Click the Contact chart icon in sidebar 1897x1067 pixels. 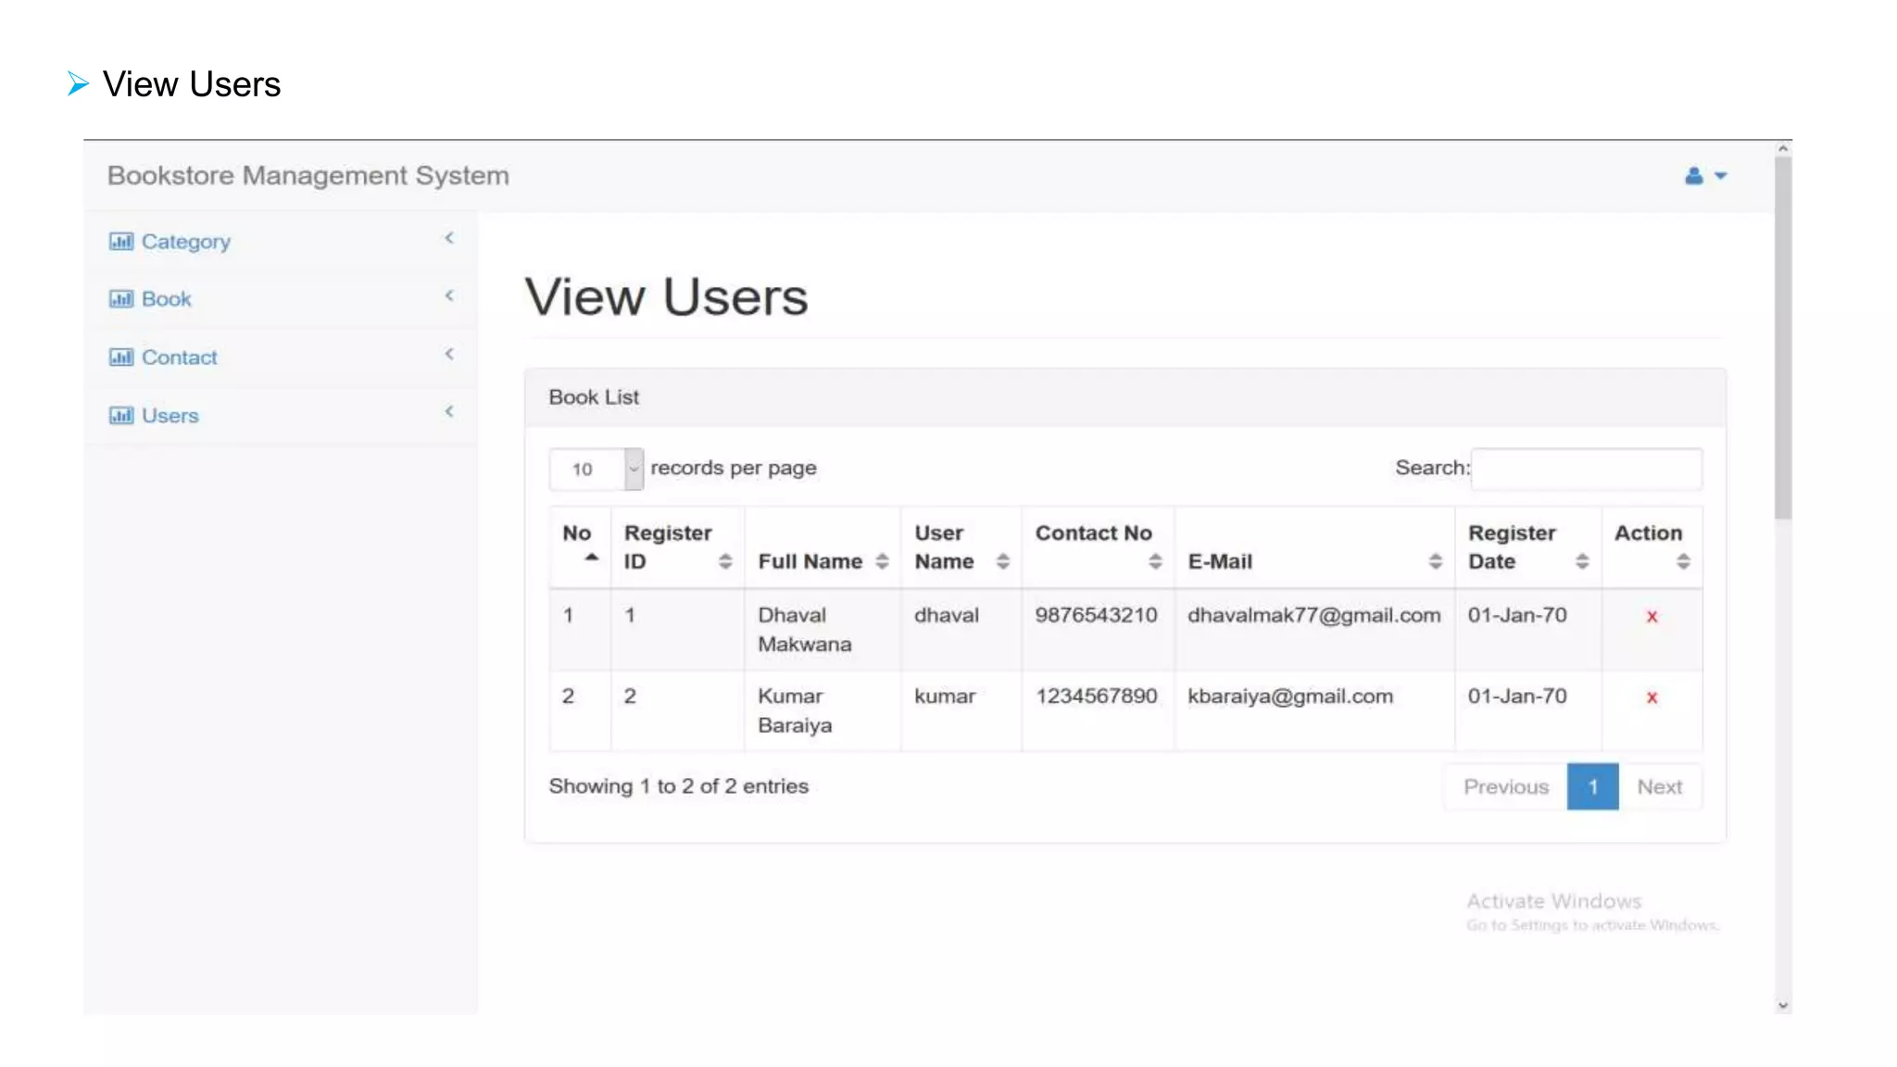tap(120, 358)
